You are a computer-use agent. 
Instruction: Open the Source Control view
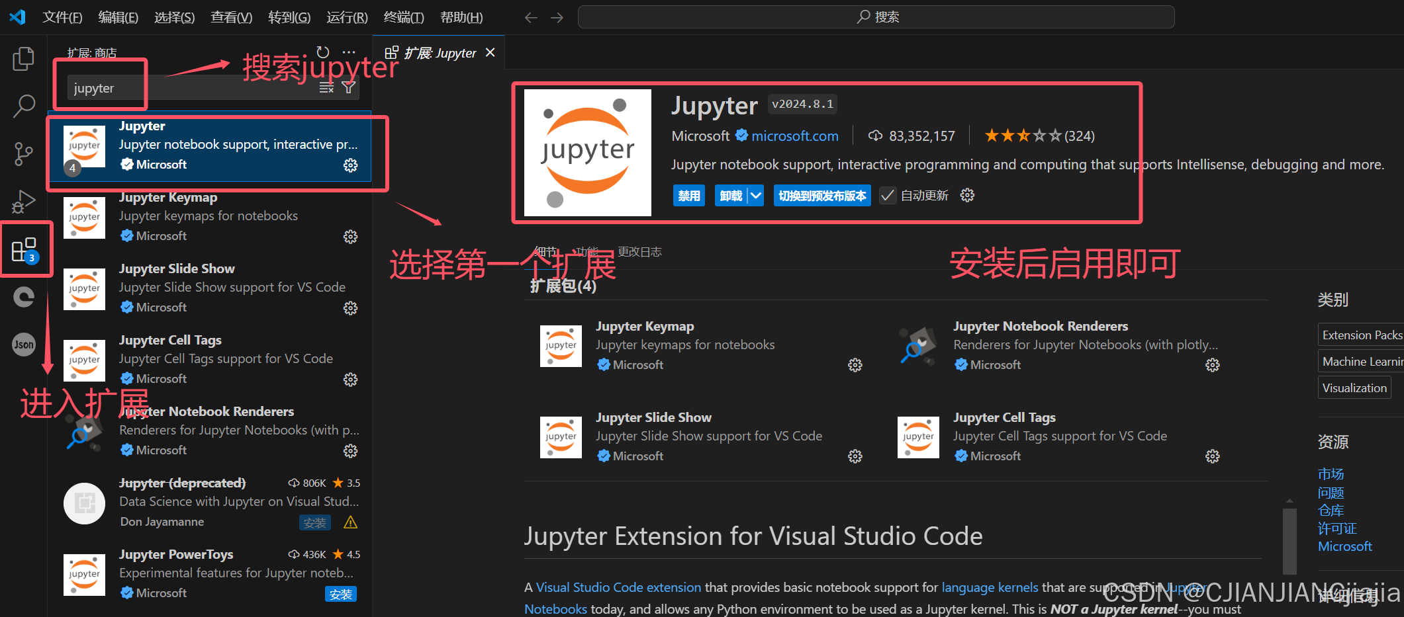24,153
